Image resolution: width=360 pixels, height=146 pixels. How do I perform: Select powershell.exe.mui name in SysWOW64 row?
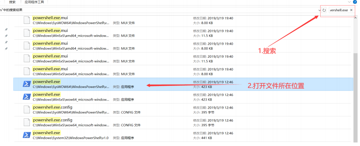[50, 18]
